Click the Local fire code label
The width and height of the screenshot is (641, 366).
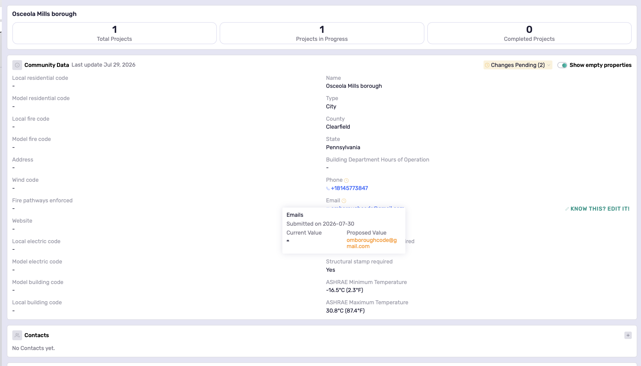(31, 119)
